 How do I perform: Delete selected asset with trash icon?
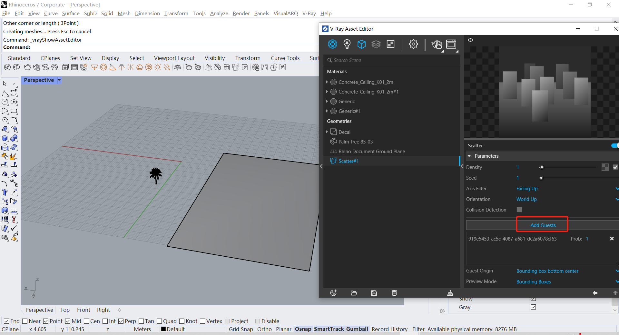pos(394,293)
